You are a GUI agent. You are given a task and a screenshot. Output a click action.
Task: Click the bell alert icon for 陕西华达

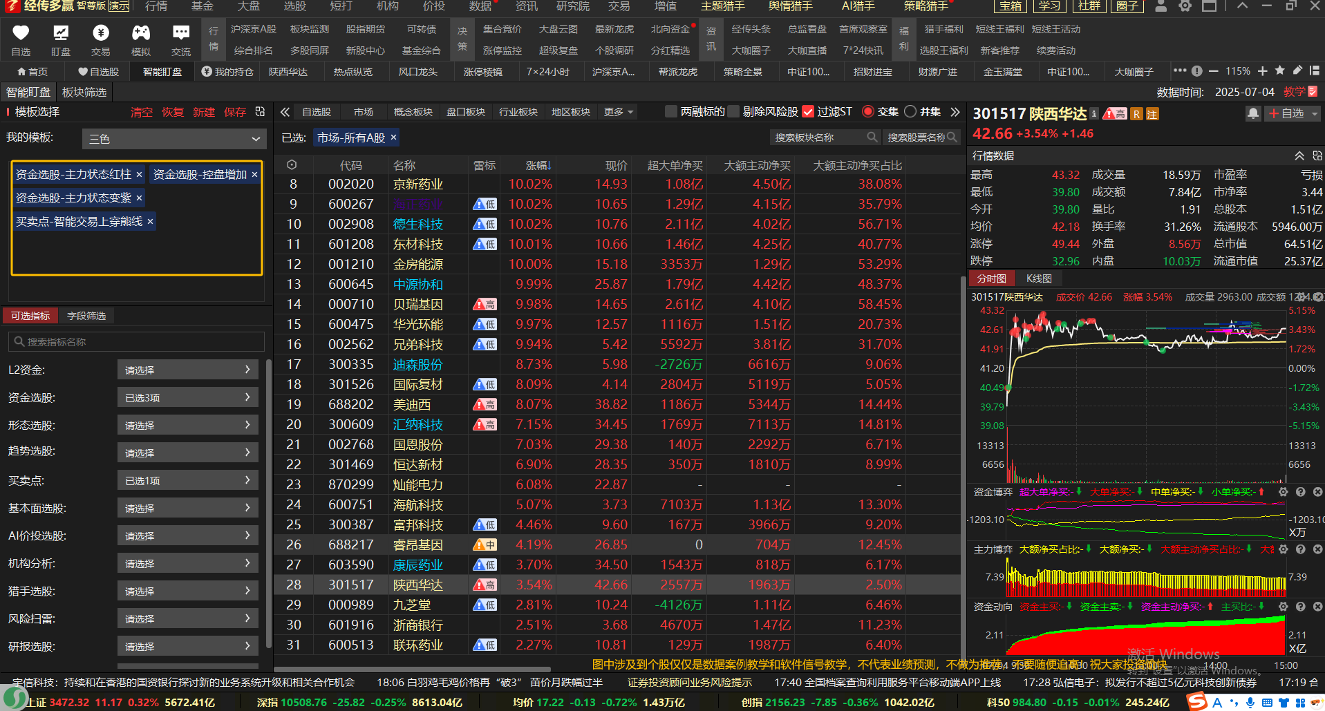pyautogui.click(x=1253, y=113)
